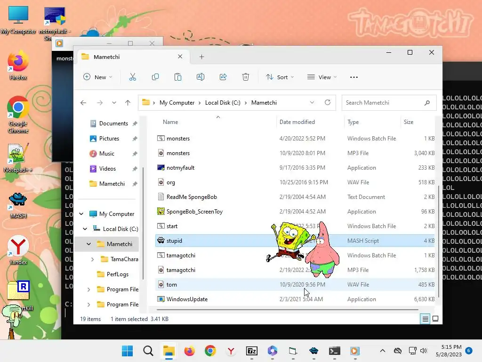
Task: Click the Delete trash can icon
Action: click(246, 77)
